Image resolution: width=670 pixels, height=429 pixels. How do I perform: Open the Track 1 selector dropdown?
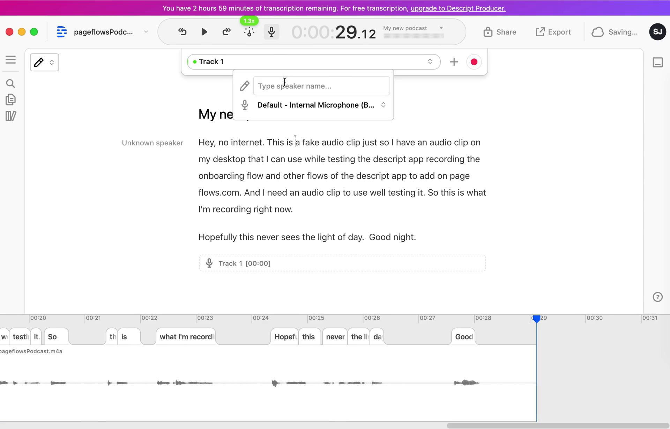pyautogui.click(x=314, y=62)
